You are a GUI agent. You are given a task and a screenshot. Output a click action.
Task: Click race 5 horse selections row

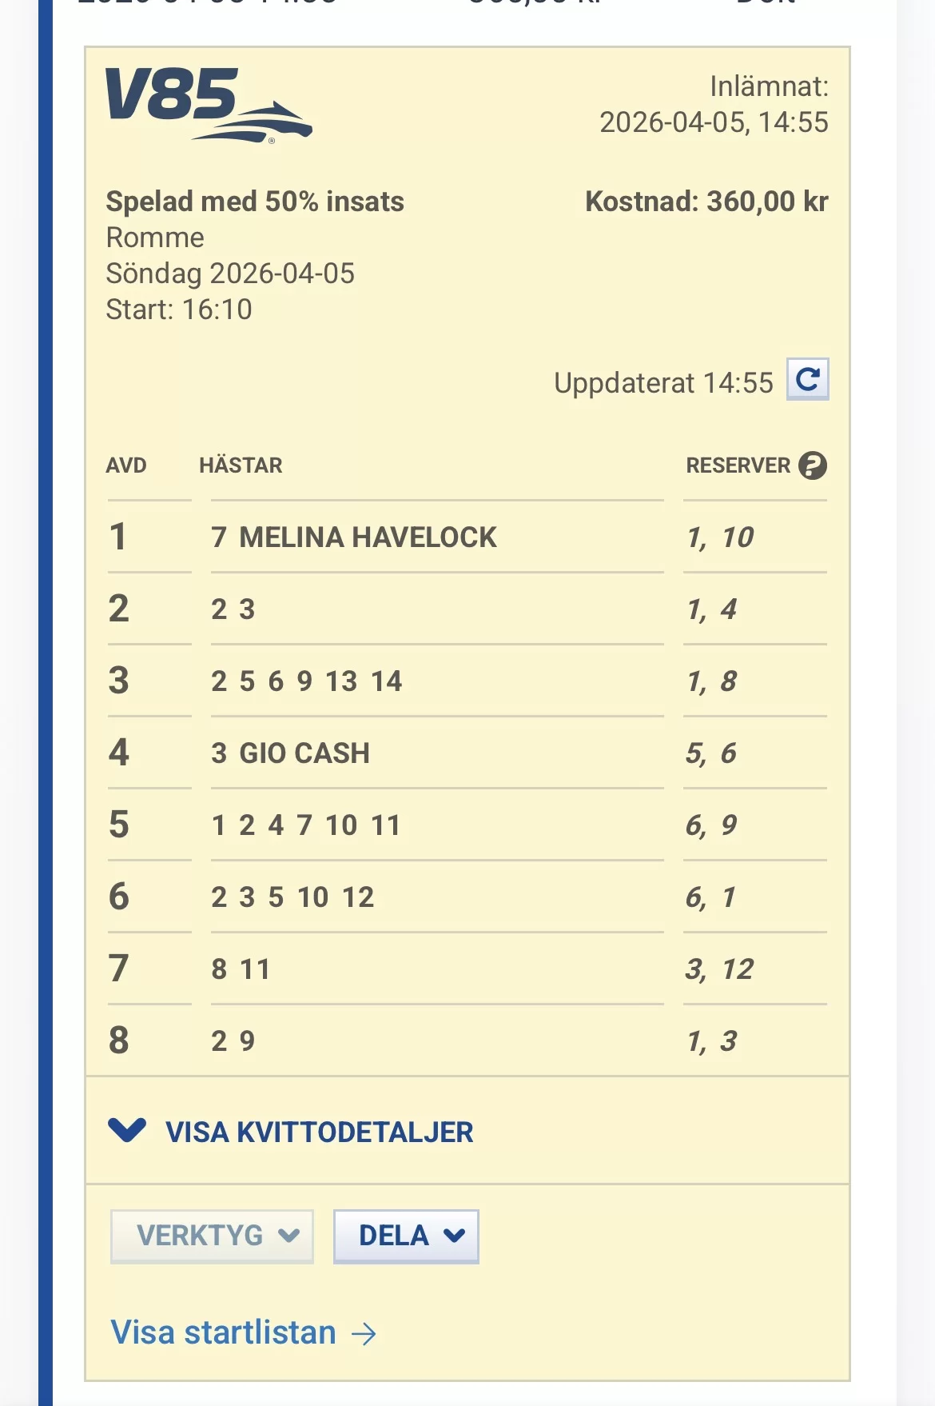pyautogui.click(x=306, y=825)
